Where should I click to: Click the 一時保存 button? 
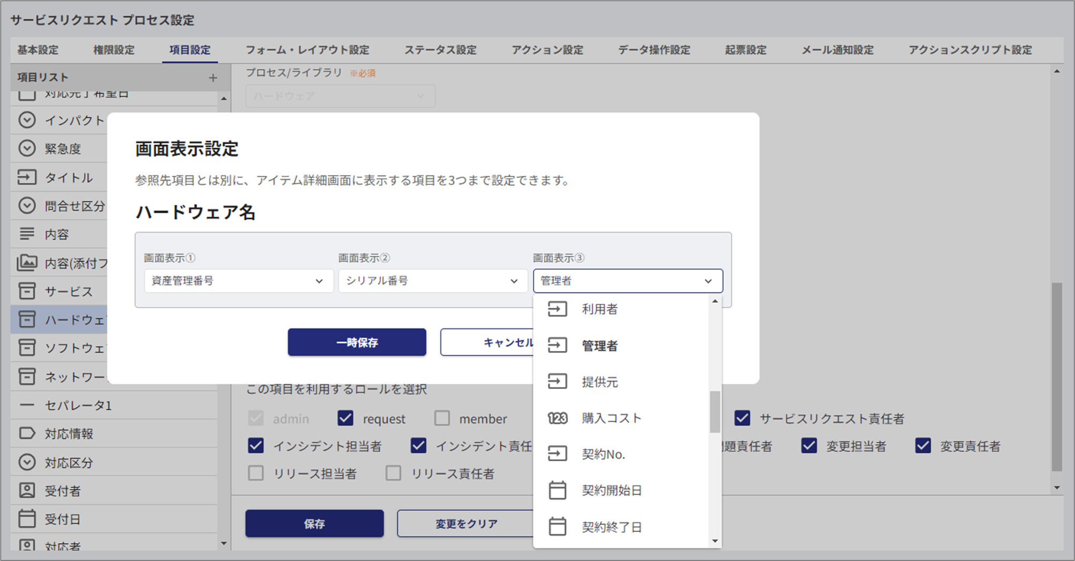coord(357,342)
